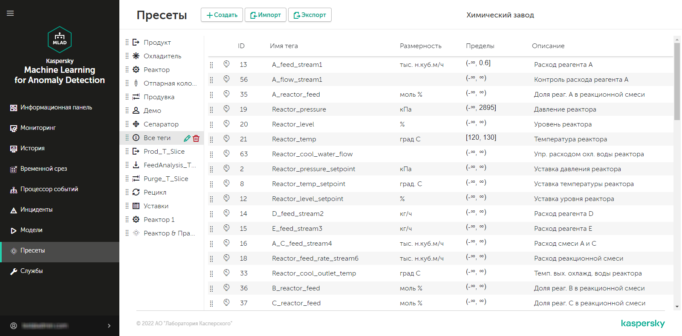682x336 pixels.
Task: Click drag handle next to Продукт preset
Action: click(x=127, y=42)
